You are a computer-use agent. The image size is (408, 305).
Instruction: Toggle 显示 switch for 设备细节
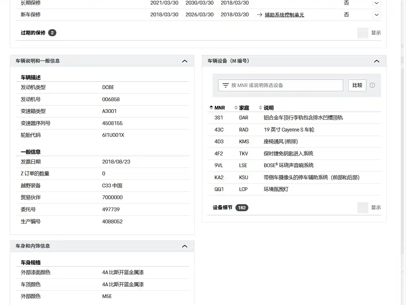[363, 208]
